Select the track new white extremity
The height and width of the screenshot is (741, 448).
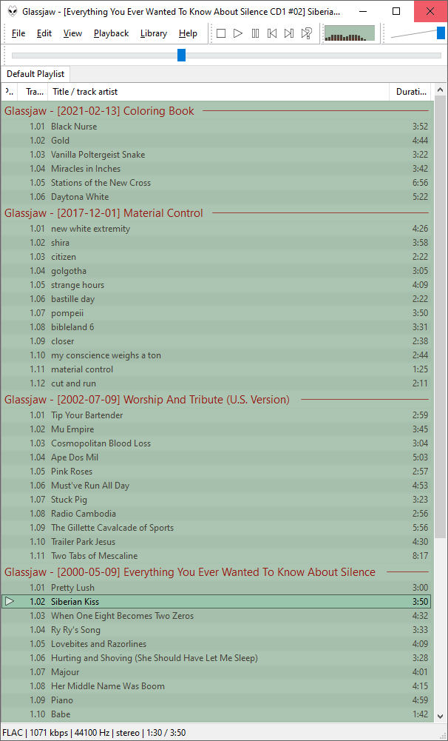point(217,229)
